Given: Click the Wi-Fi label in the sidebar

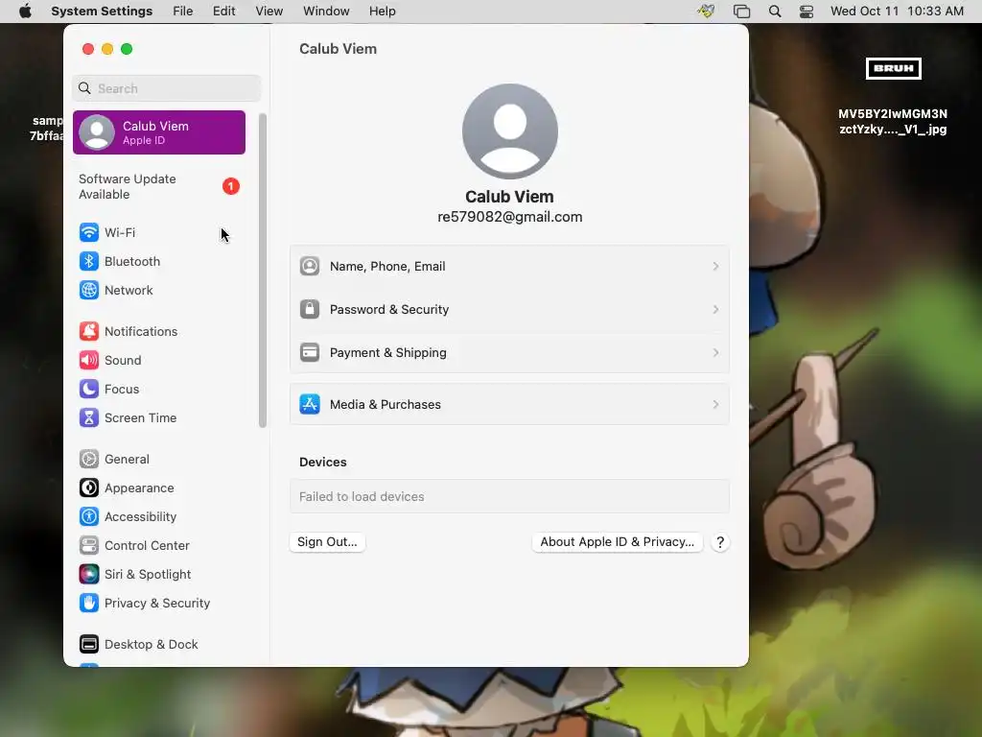Looking at the screenshot, I should 120,232.
